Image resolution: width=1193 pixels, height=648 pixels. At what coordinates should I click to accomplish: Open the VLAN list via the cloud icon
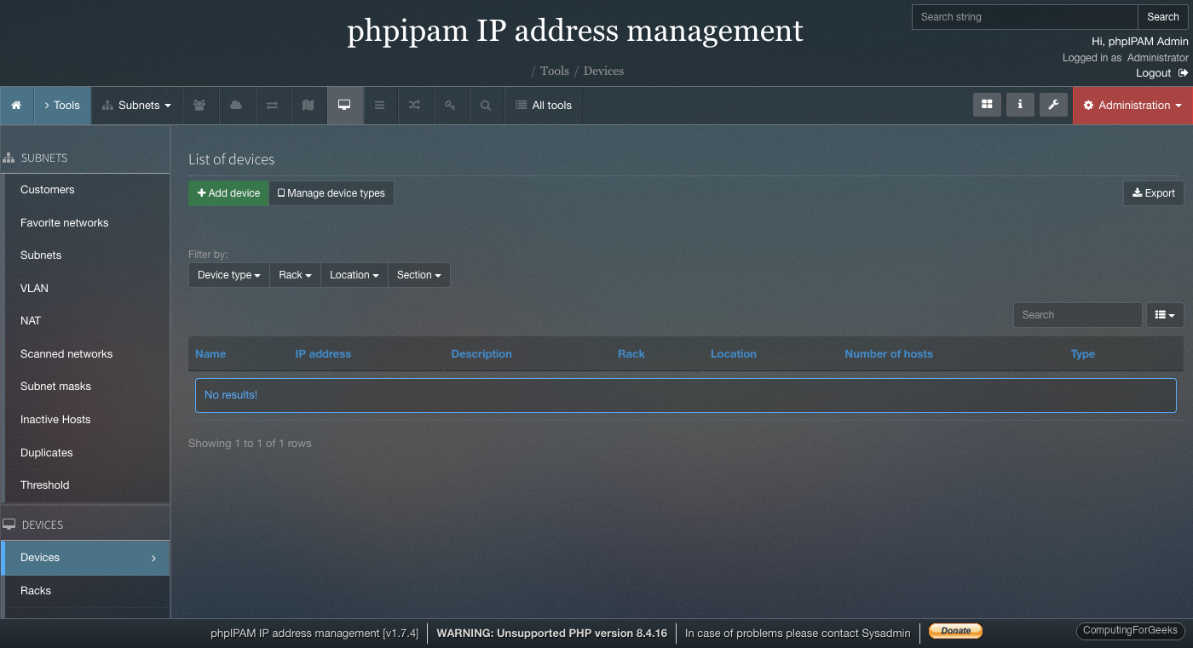pos(237,105)
